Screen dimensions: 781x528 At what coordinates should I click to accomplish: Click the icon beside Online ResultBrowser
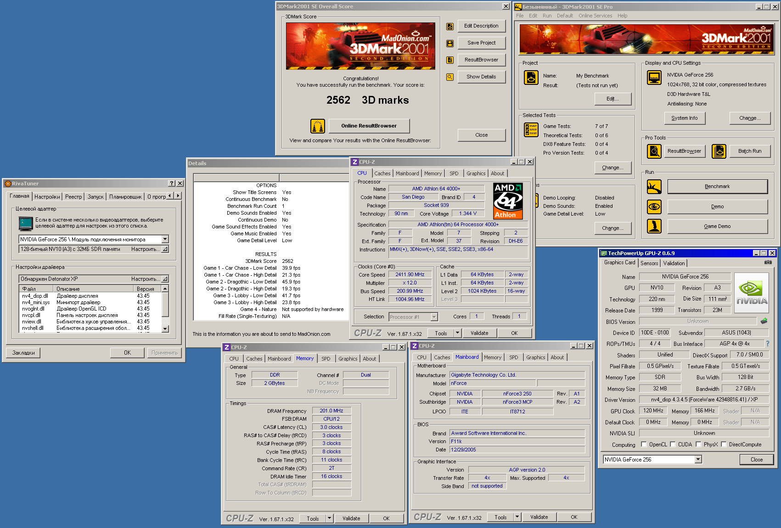tap(318, 126)
